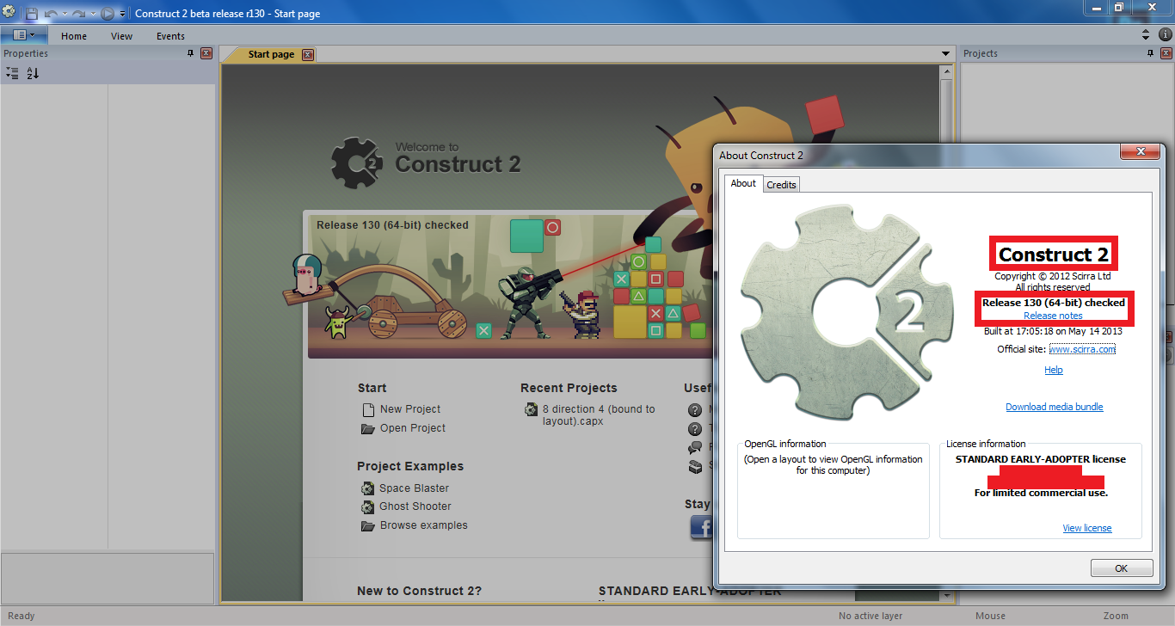Switch to the Credits tab in About dialog
This screenshot has width=1175, height=626.
pyautogui.click(x=781, y=185)
